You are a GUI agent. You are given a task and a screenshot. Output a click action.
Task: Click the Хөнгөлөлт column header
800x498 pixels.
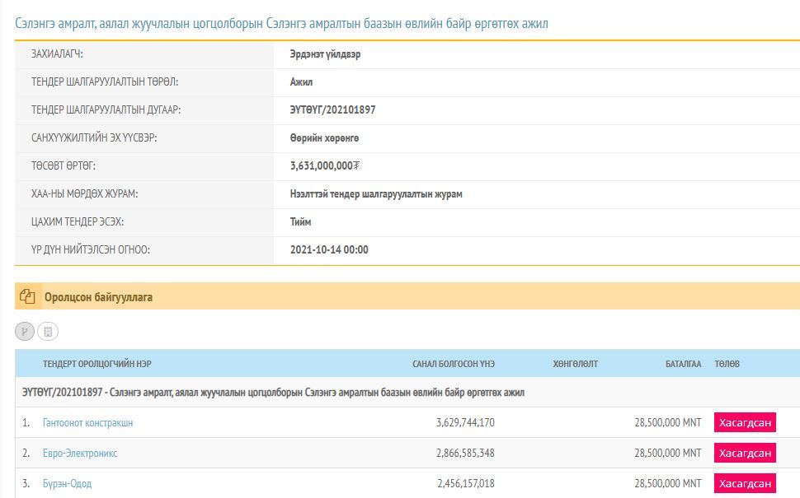click(575, 364)
